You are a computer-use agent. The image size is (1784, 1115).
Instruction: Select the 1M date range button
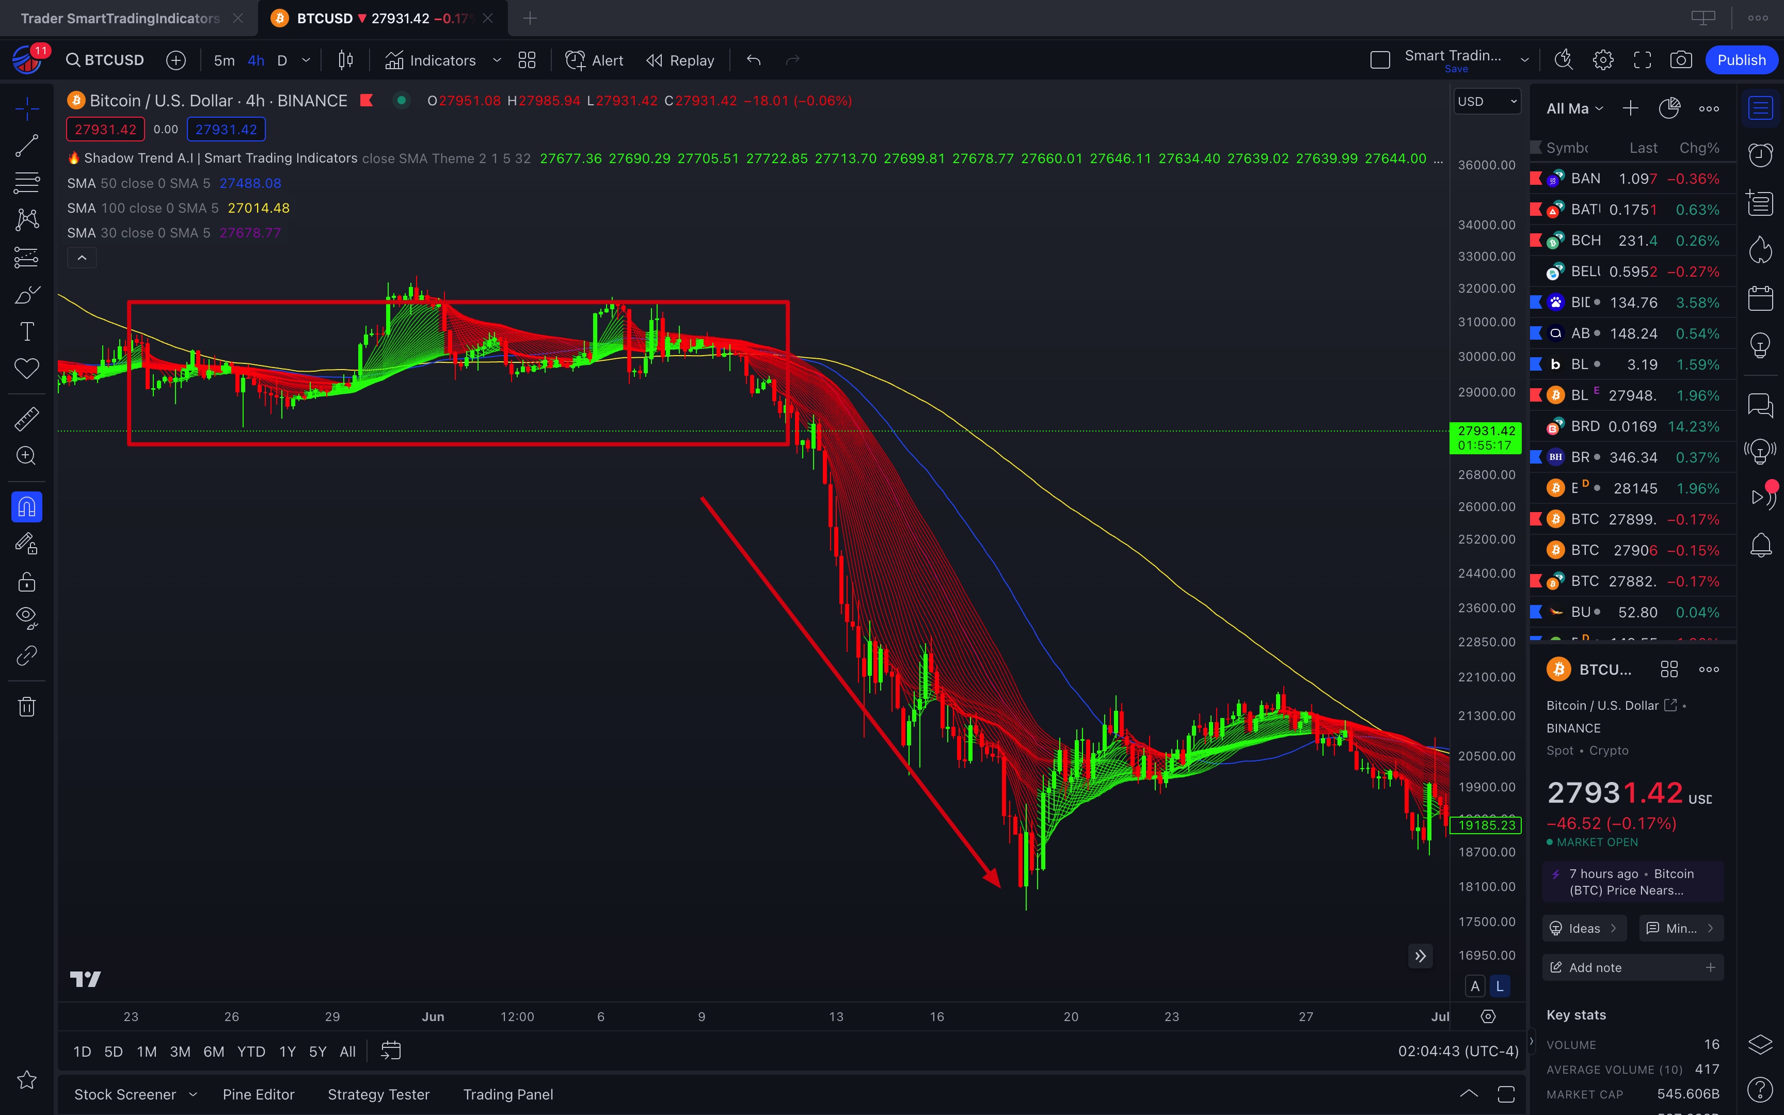(146, 1052)
